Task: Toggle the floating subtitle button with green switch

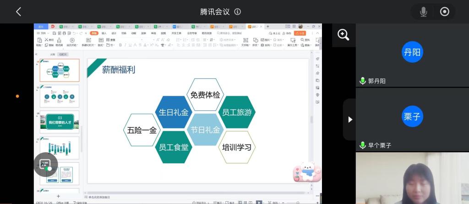Action: point(46,165)
